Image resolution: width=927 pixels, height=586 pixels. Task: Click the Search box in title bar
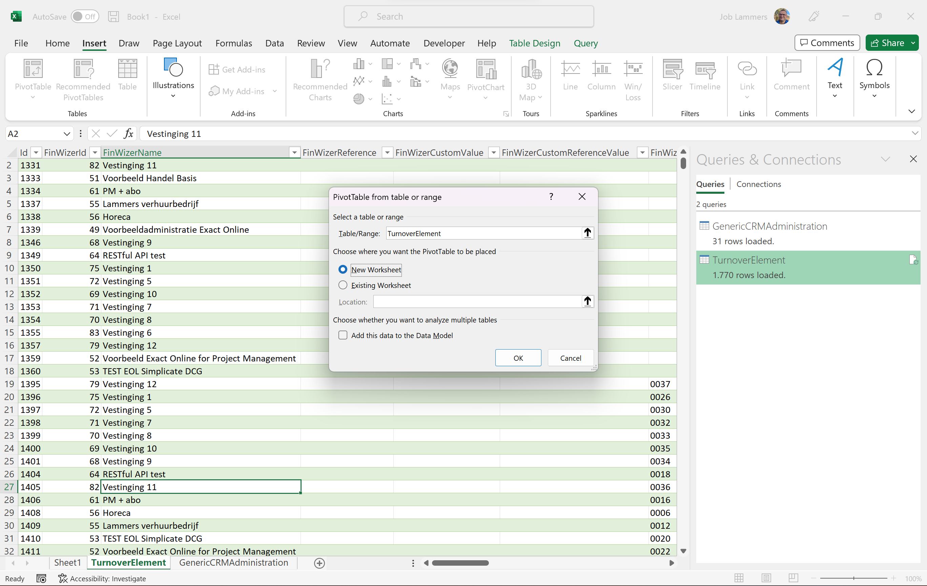(x=469, y=17)
